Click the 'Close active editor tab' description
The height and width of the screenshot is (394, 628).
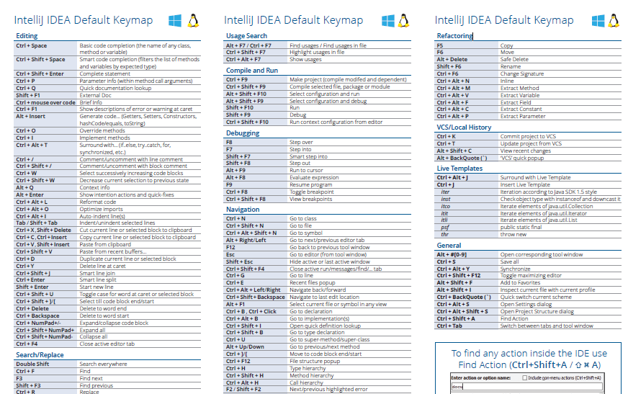point(107,344)
